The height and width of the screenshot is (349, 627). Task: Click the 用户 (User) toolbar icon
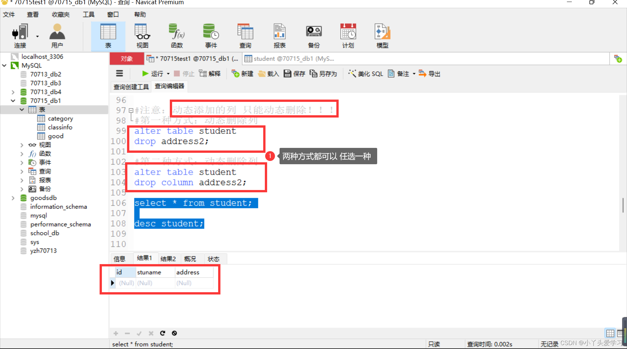[57, 36]
